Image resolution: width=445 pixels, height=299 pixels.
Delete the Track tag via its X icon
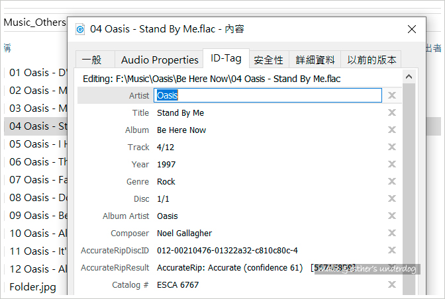tap(392, 147)
